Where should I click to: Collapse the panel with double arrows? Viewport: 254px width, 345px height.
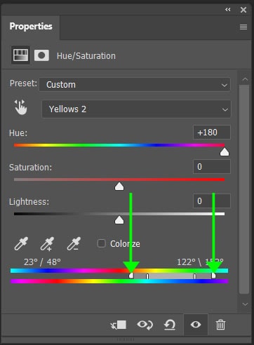[228, 9]
